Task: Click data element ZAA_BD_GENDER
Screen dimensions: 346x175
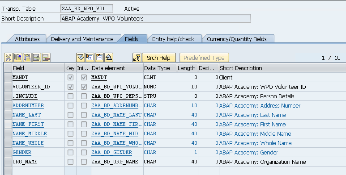Action: point(111,152)
